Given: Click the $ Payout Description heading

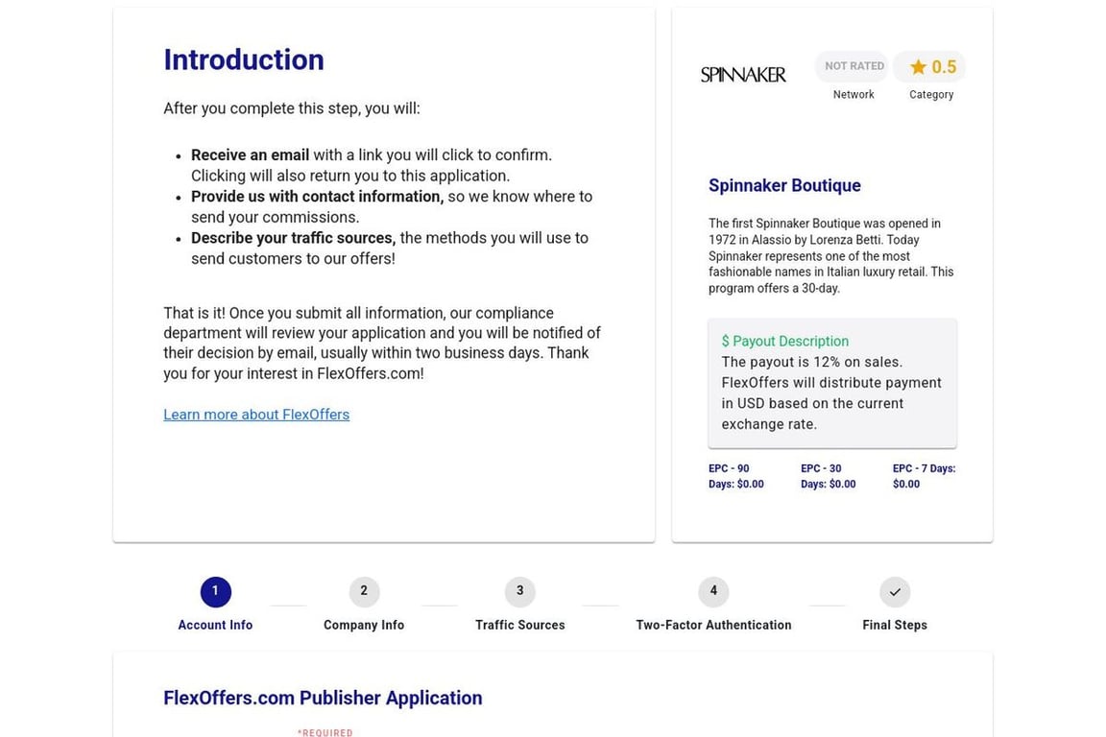Looking at the screenshot, I should coord(784,342).
